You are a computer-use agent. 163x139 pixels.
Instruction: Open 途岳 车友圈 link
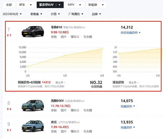[x=88, y=131]
